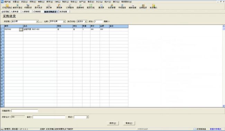Screen dimensions: 225x131
Task: Click the 数据中转模式 status bar link
Action: [216, 129]
